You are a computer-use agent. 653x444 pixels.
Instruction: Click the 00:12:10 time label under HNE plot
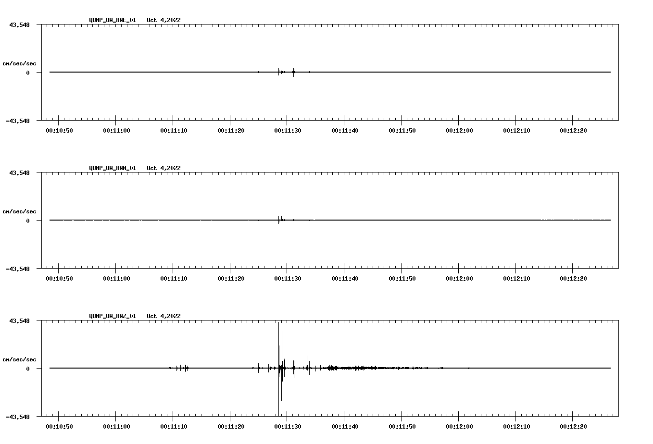tap(517, 131)
